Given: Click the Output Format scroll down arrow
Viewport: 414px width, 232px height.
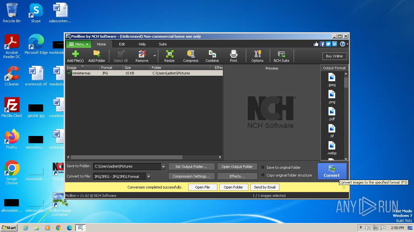Looking at the screenshot, I should point(346,159).
